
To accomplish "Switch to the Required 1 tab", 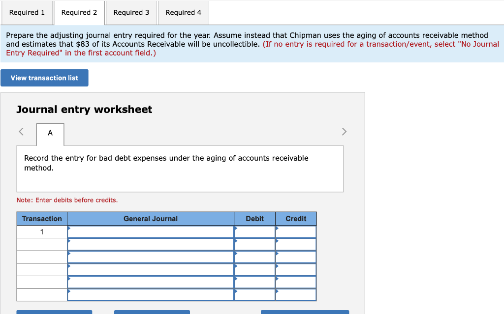I will pyautogui.click(x=27, y=12).
